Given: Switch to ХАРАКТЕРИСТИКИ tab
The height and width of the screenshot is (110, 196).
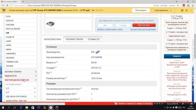Looking at the screenshot, I should 52,39.
